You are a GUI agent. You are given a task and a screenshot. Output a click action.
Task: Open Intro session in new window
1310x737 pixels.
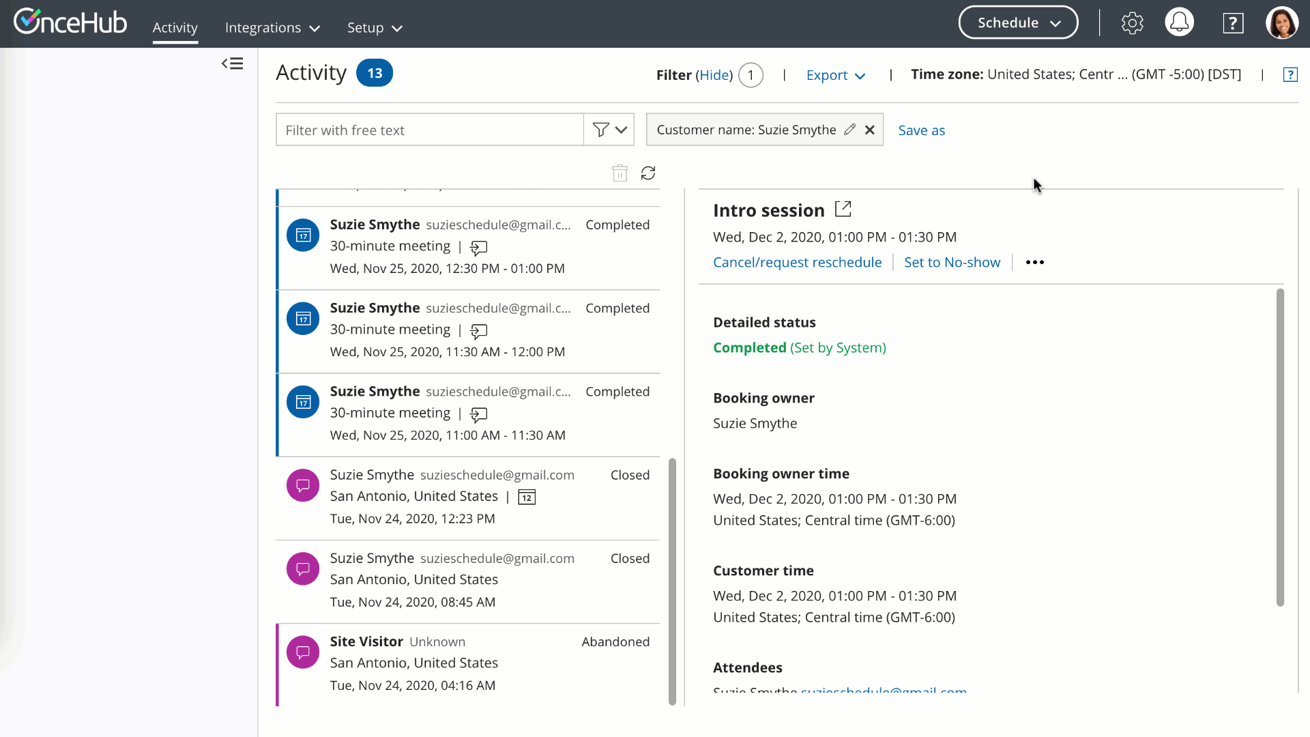click(x=843, y=209)
